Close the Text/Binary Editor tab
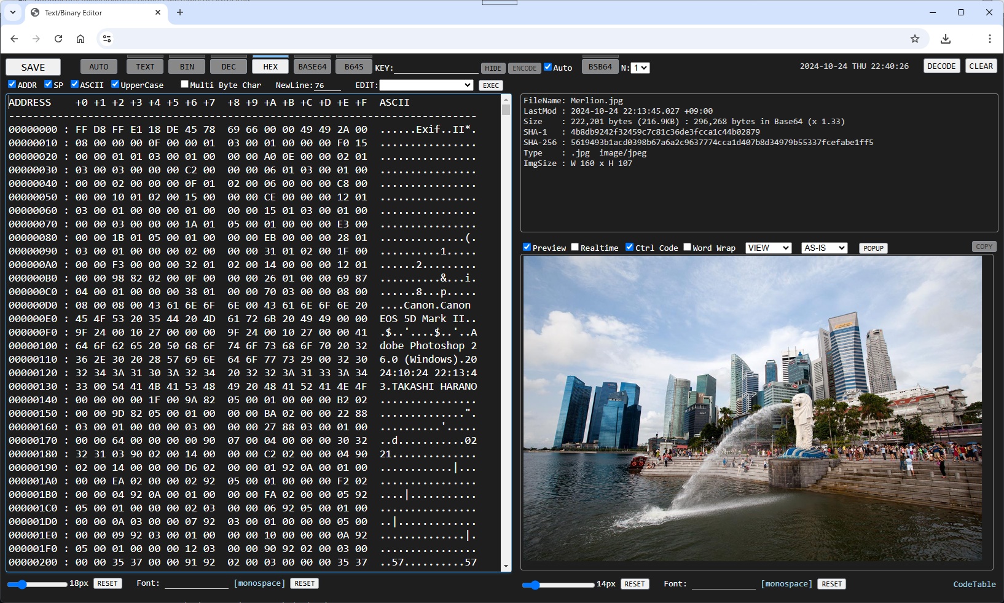1004x603 pixels. point(158,12)
